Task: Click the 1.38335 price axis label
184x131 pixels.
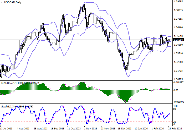Action: (x=178, y=10)
